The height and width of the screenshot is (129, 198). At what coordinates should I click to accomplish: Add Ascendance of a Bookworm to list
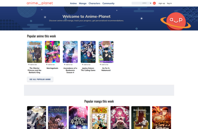tap(68, 65)
